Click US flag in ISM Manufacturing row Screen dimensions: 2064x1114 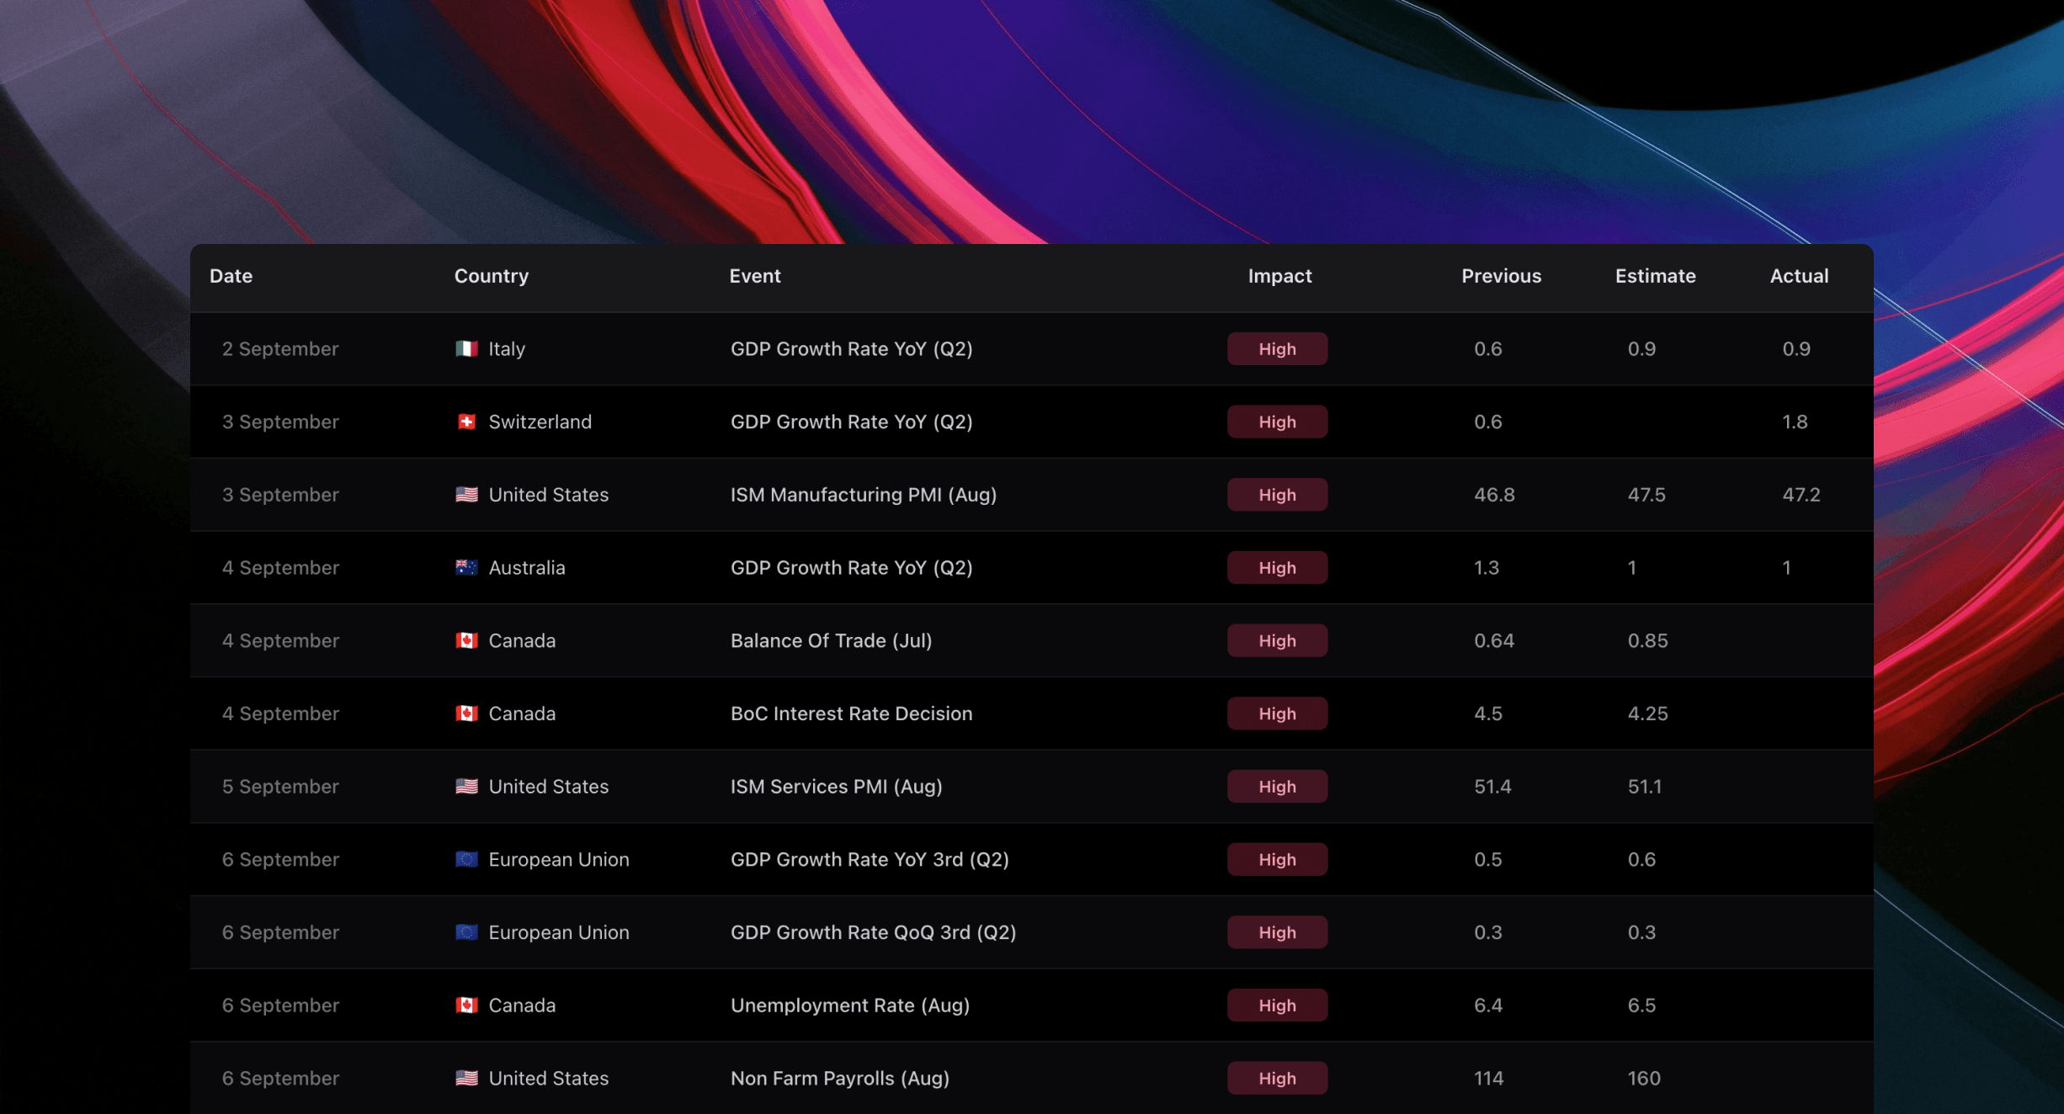click(x=466, y=495)
